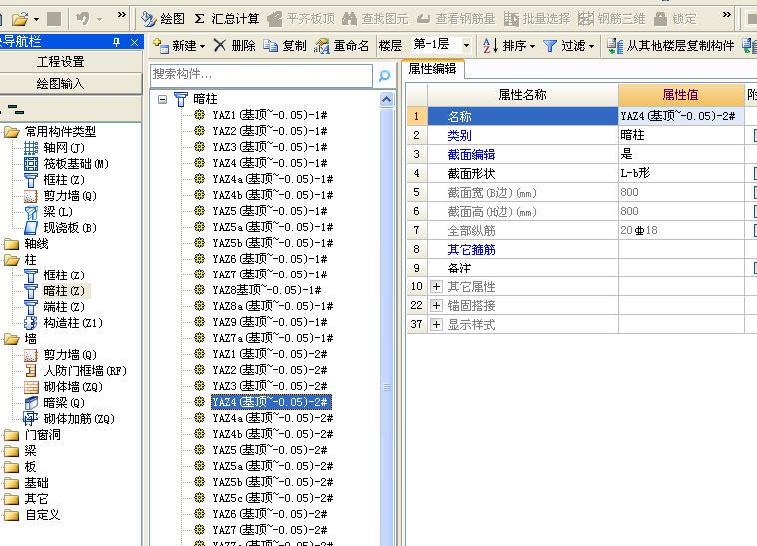
Task: Select 现浇板(B) in navigation tree
Action: click(70, 228)
